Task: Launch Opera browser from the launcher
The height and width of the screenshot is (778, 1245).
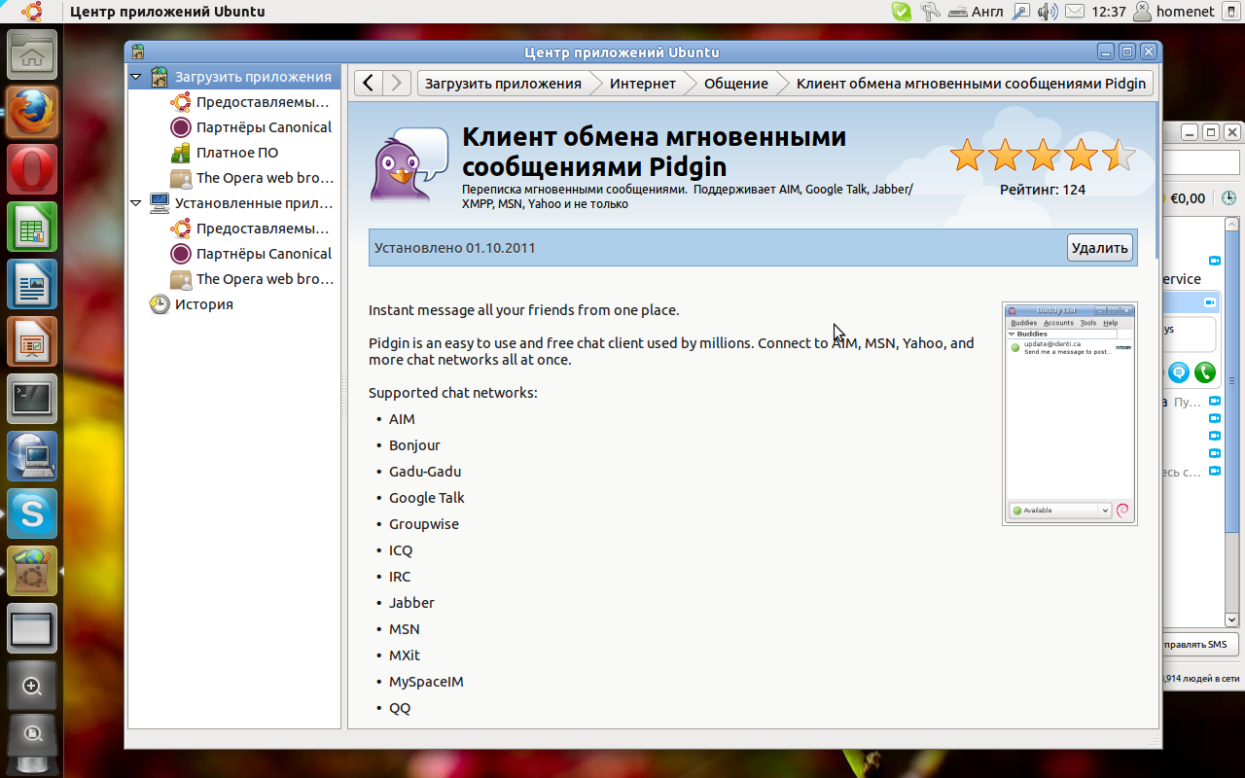Action: [x=33, y=168]
